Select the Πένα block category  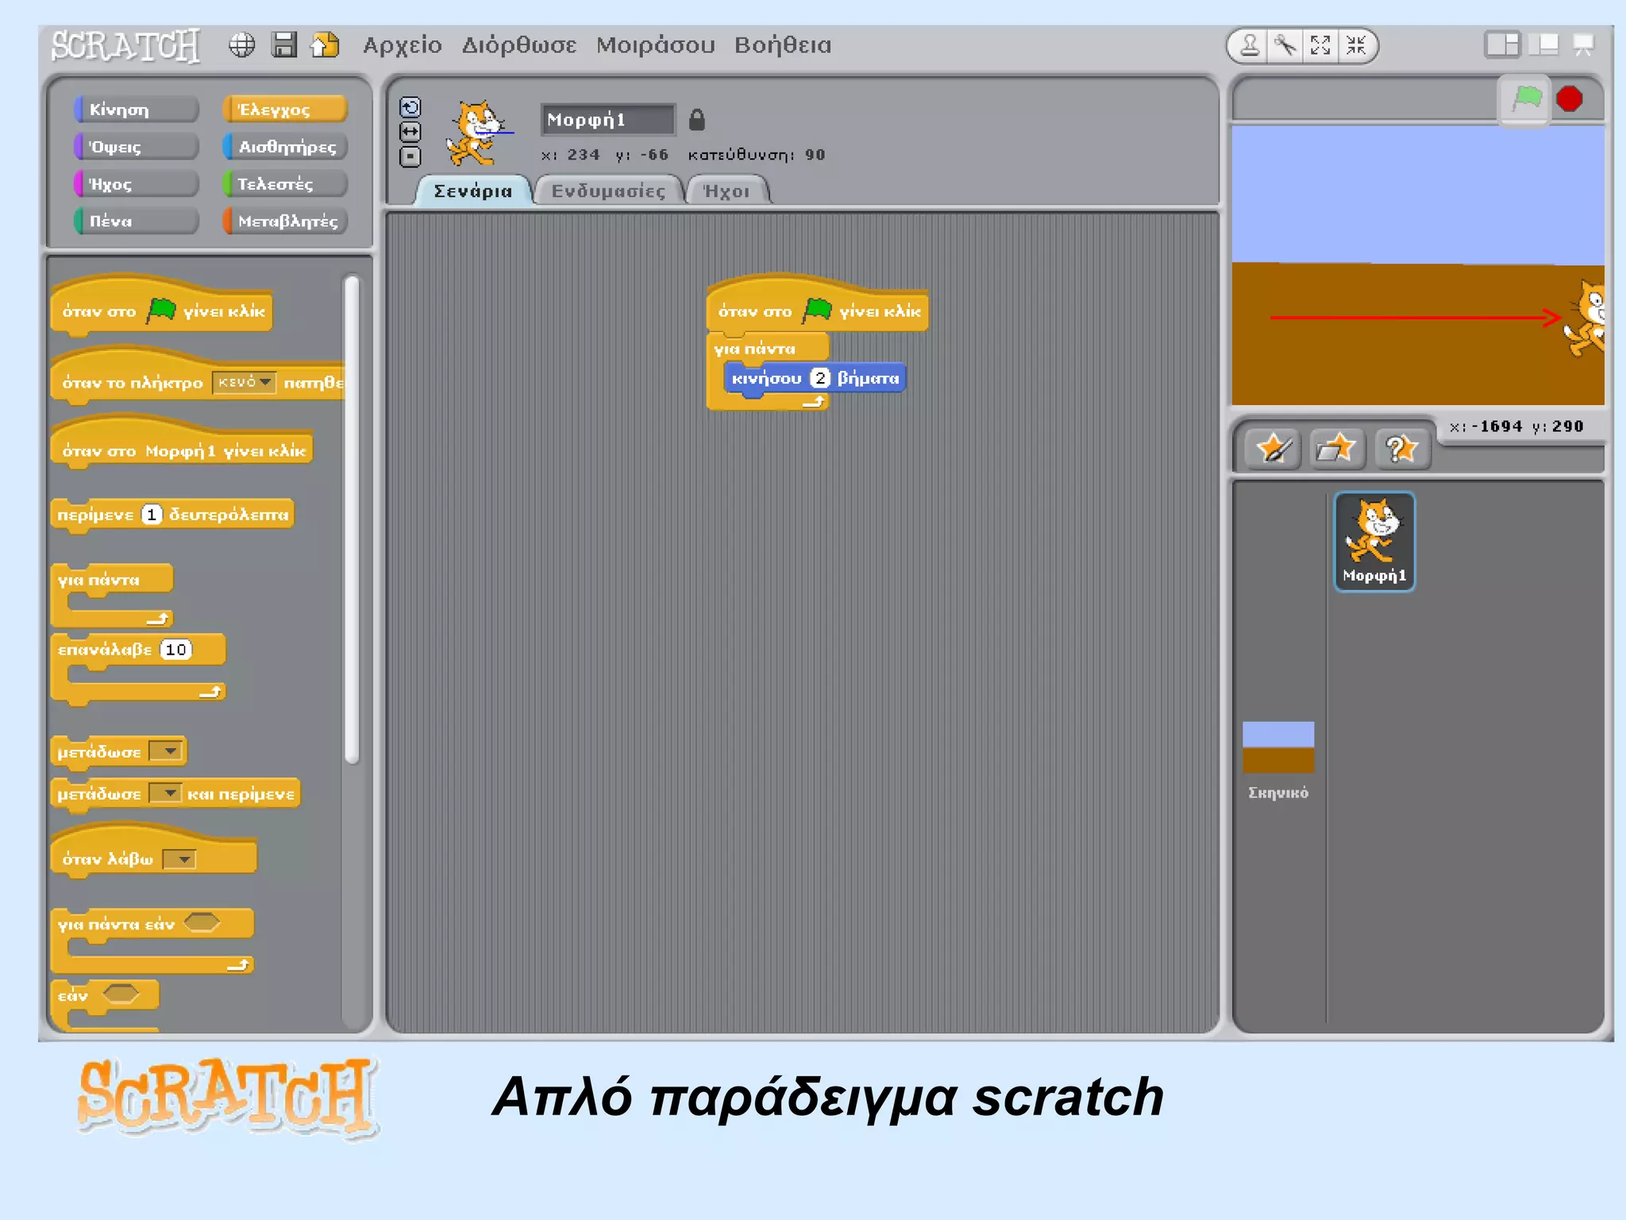pyautogui.click(x=136, y=221)
